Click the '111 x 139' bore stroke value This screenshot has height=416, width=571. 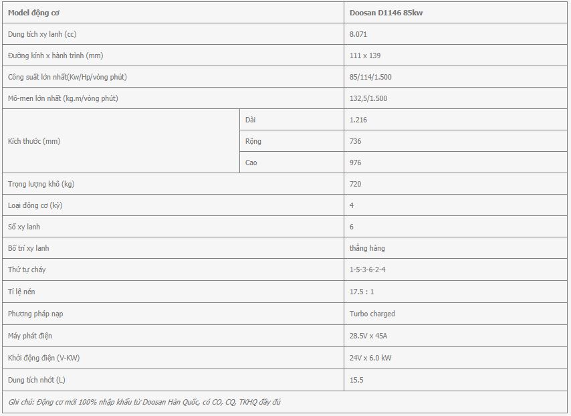[x=365, y=56]
